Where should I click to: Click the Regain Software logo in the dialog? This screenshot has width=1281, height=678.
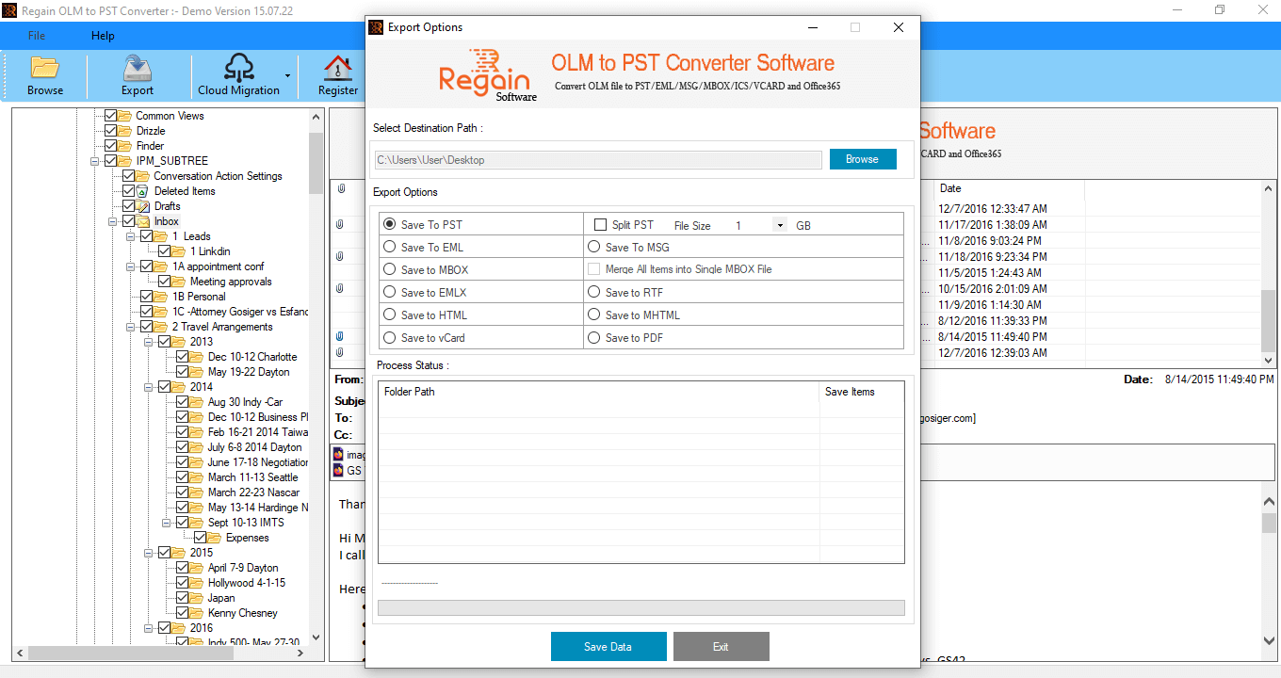point(486,74)
